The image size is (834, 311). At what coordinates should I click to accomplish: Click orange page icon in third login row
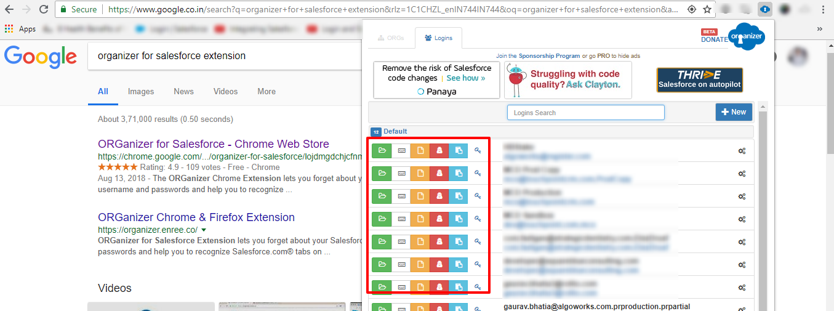pyautogui.click(x=420, y=196)
